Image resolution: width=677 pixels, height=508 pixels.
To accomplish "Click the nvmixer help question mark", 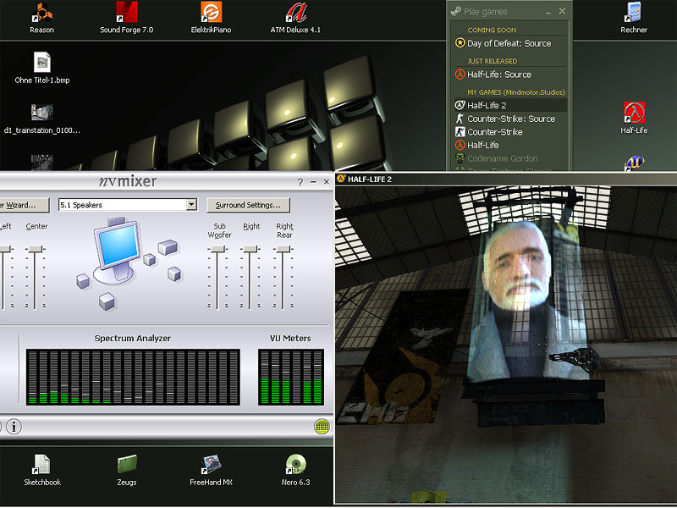I will click(300, 182).
